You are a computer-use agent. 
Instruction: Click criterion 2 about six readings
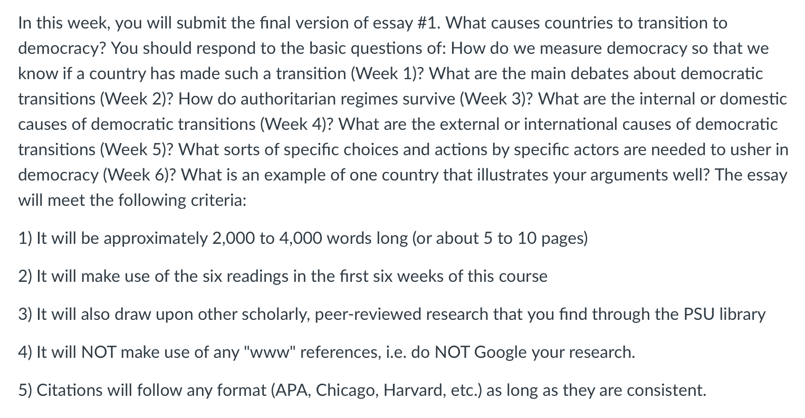[x=283, y=276]
